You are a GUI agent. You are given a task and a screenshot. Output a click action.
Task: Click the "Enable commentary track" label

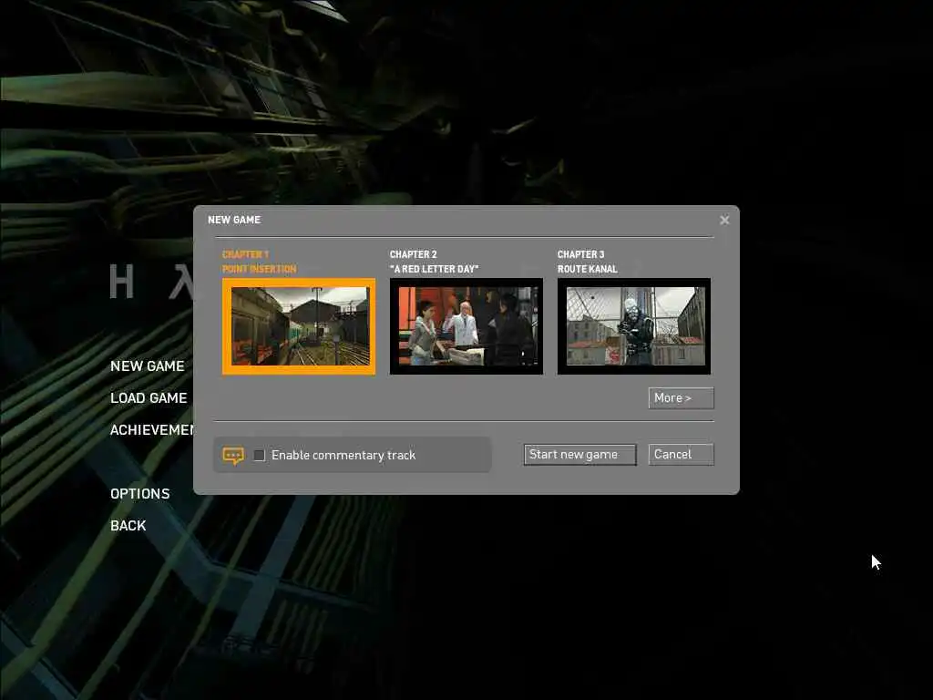pyautogui.click(x=343, y=456)
